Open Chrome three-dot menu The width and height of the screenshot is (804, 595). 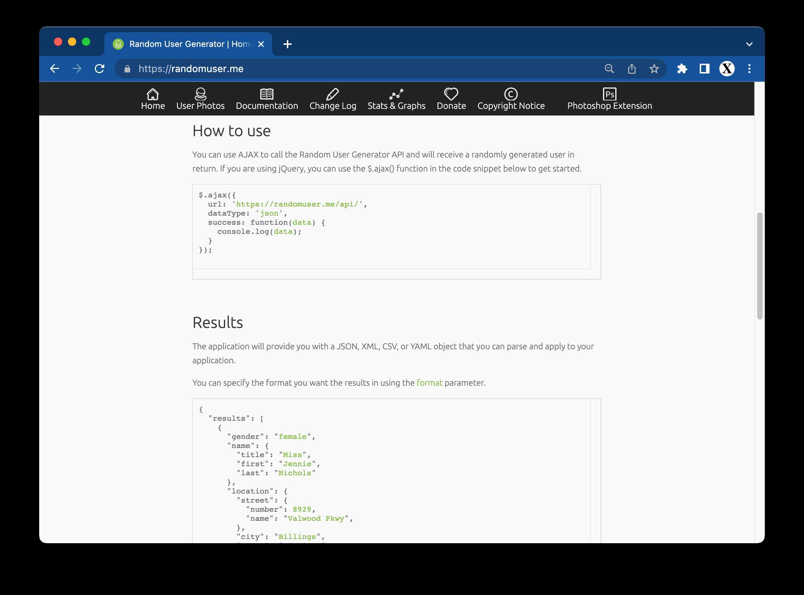tap(749, 69)
